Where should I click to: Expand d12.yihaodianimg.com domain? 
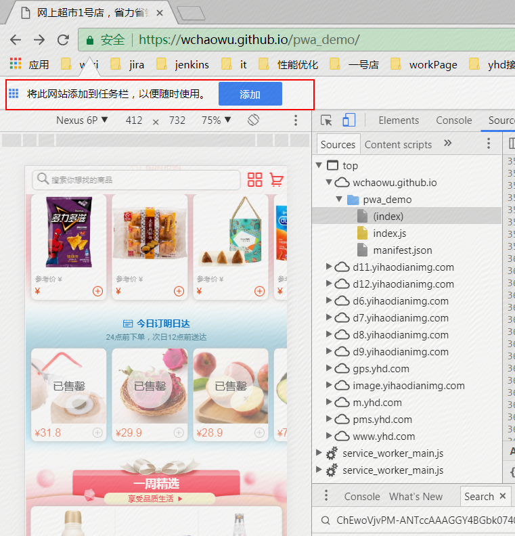click(x=329, y=284)
